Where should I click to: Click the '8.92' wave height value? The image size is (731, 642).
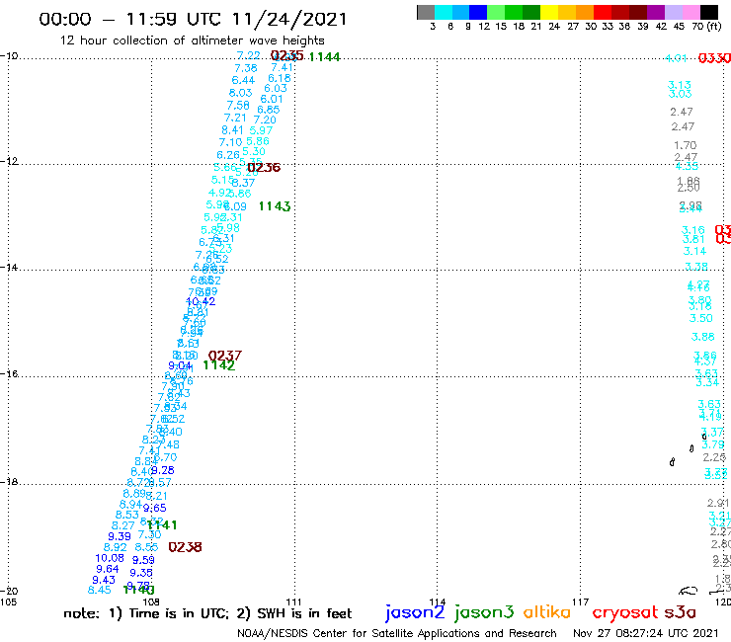click(116, 547)
